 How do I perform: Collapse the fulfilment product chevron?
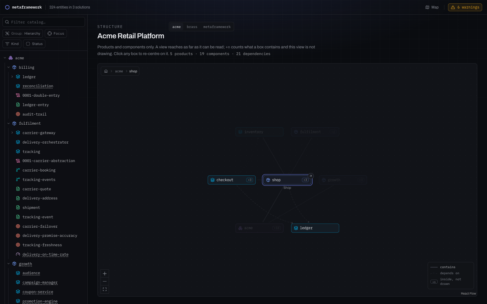point(9,123)
